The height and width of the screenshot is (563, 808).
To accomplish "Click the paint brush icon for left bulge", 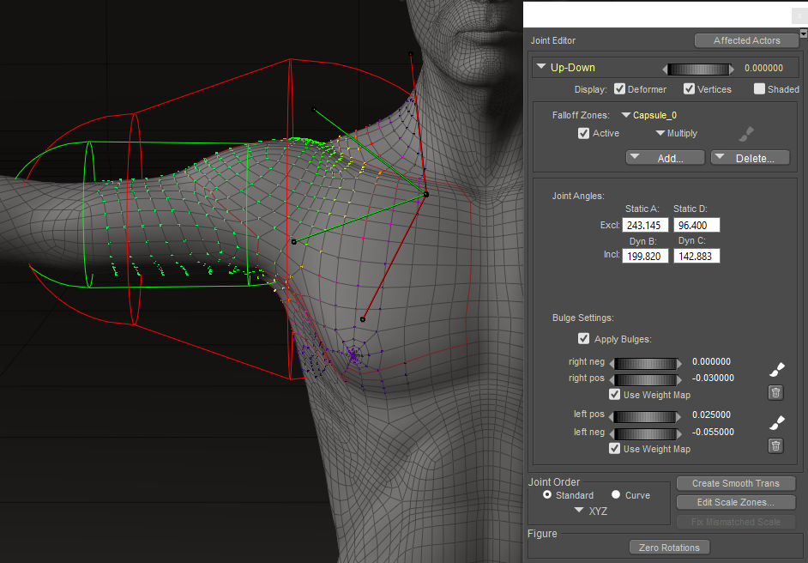I will (775, 422).
